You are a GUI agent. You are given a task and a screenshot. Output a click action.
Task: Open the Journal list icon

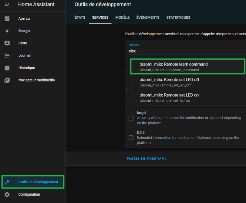[7, 55]
